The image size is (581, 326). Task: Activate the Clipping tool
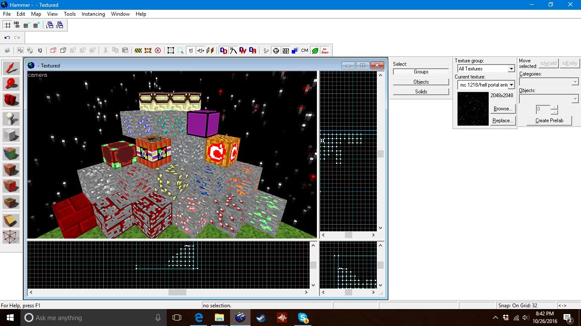click(11, 221)
